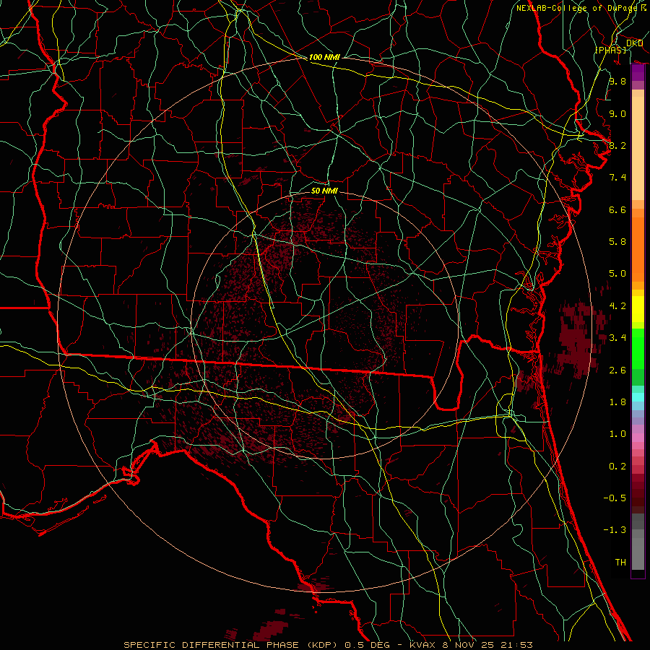Click the 8.2 value on the color scale
The height and width of the screenshot is (650, 650).
pos(617,145)
